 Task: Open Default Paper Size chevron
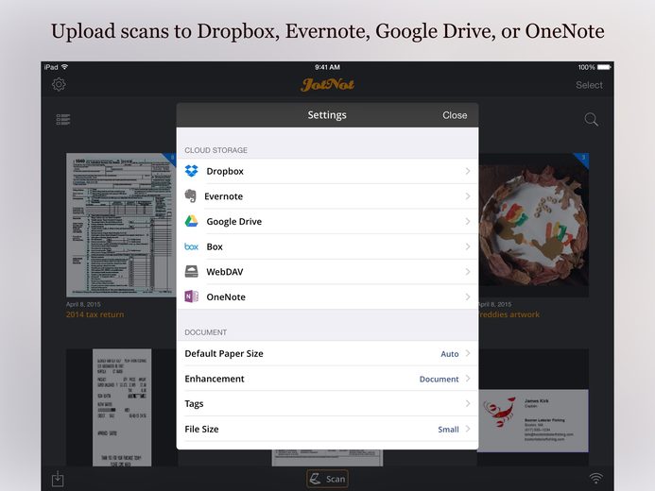pyautogui.click(x=468, y=353)
